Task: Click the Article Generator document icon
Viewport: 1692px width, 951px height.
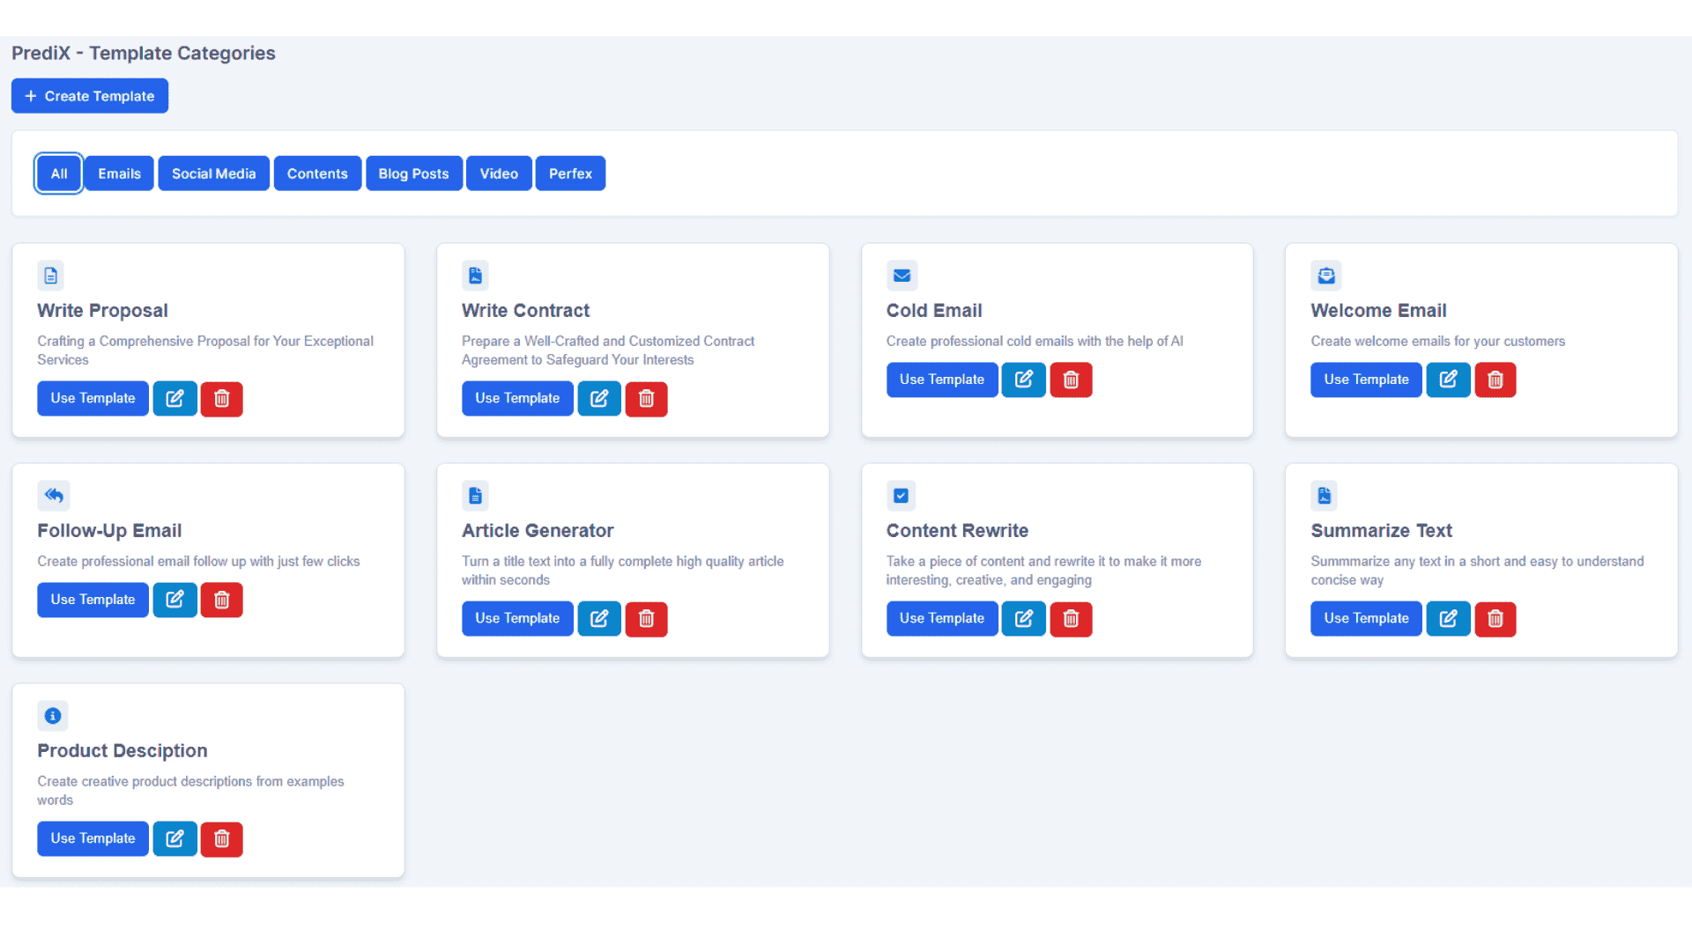Action: tap(475, 496)
